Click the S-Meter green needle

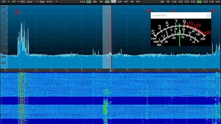point(180,35)
